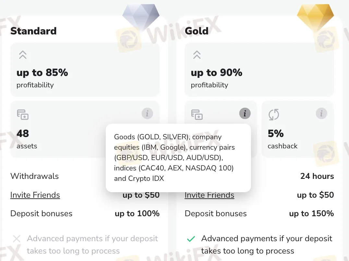The width and height of the screenshot is (349, 261).
Task: Click the active info icon on Gold assets card
Action: pos(245,114)
